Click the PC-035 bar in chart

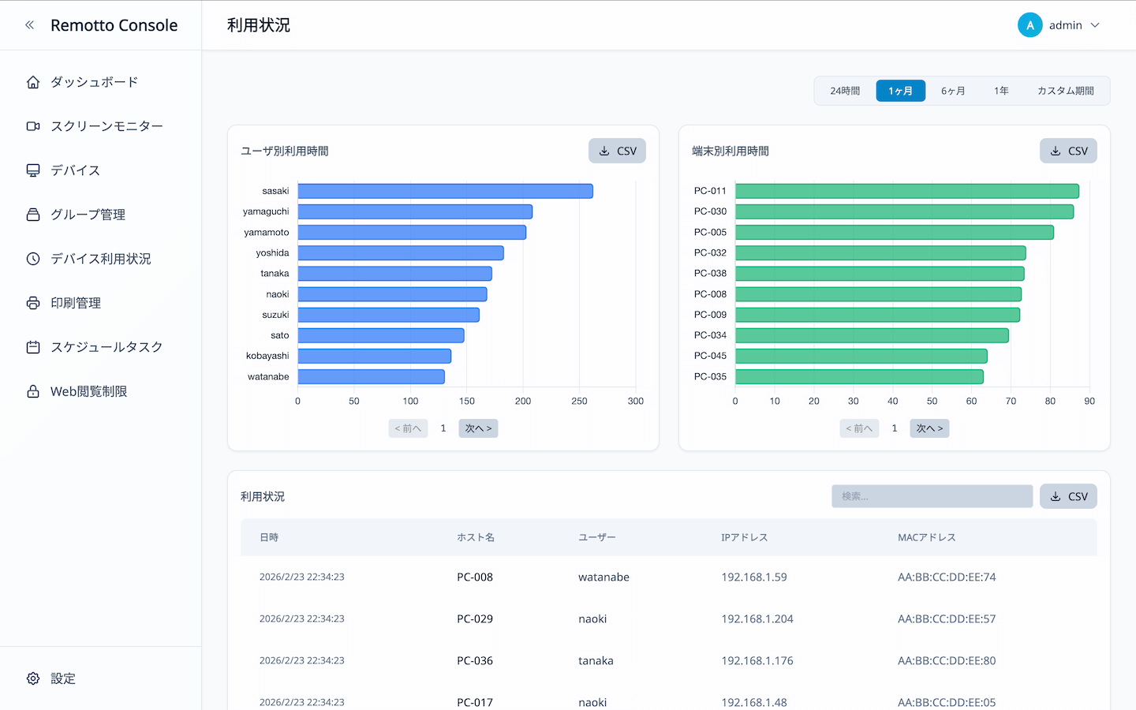coord(860,376)
